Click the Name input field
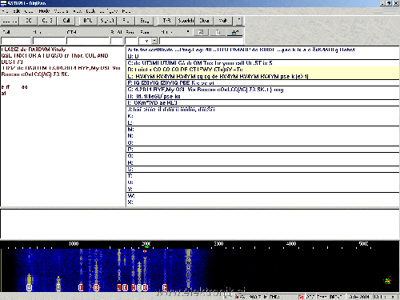The height and width of the screenshot is (300, 400). click(x=49, y=41)
